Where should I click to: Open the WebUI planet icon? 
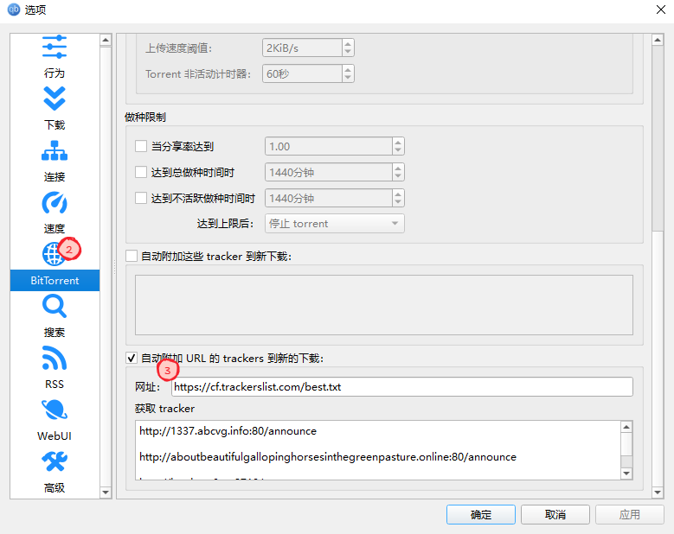(55, 410)
